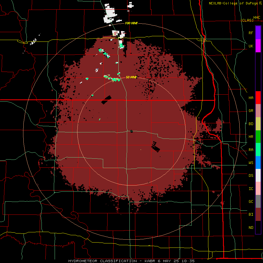Click the ND legend label

point(251,228)
